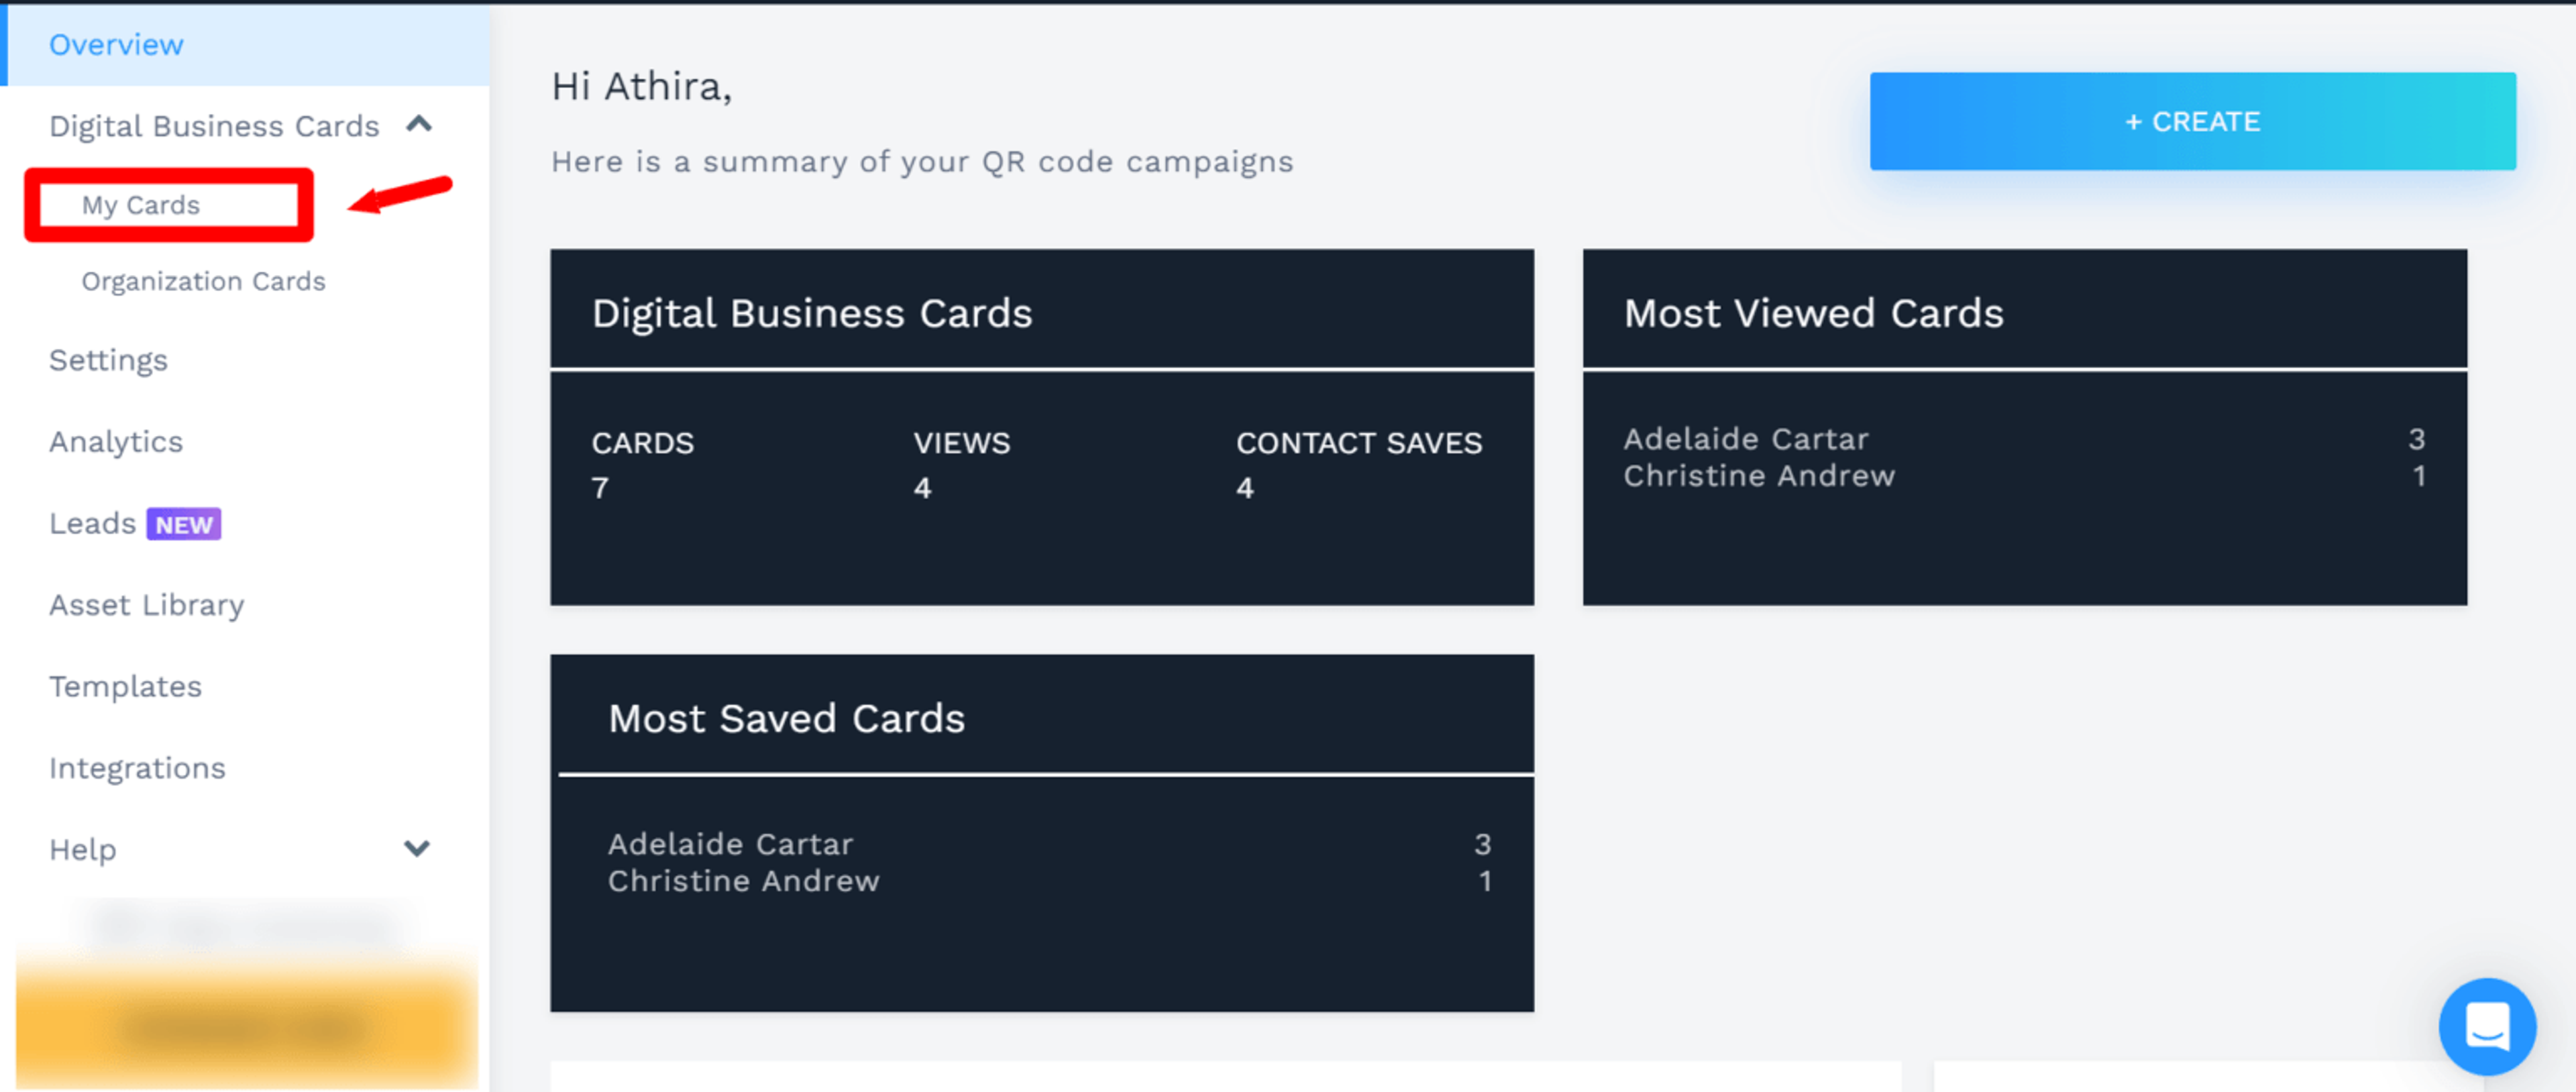2576x1092 pixels.
Task: Select Adelaide Cartar in Most Viewed Cards
Action: coord(1746,438)
